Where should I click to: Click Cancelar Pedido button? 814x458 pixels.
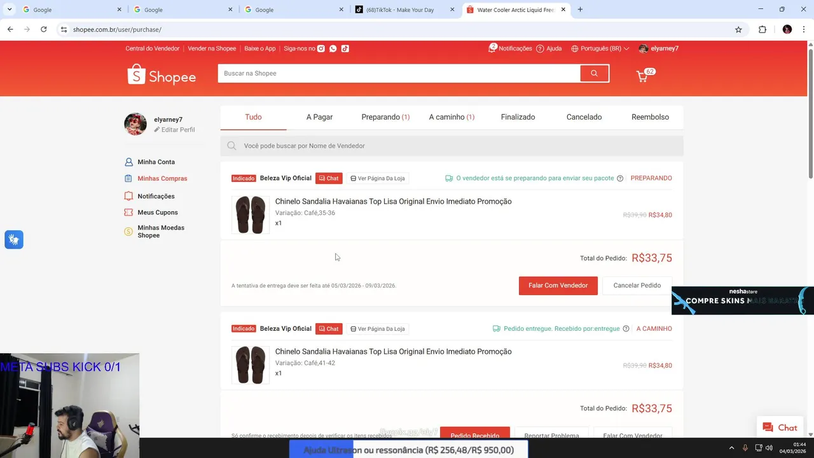(x=637, y=286)
